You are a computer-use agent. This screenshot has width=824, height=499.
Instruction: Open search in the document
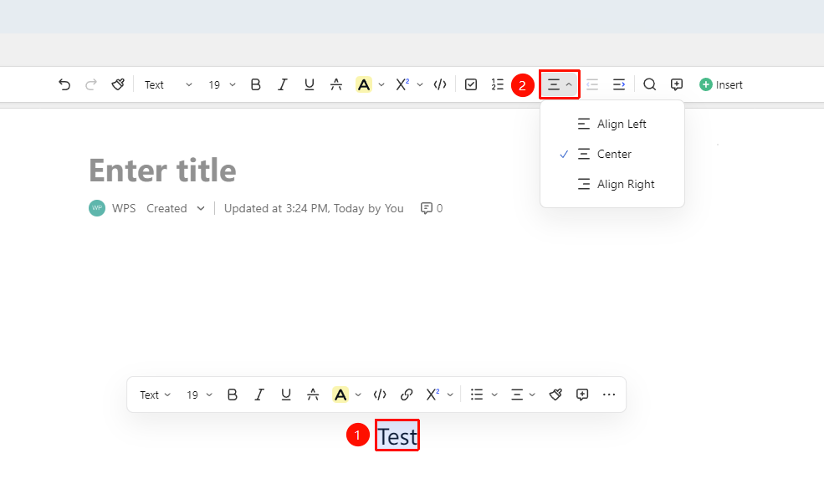[649, 84]
